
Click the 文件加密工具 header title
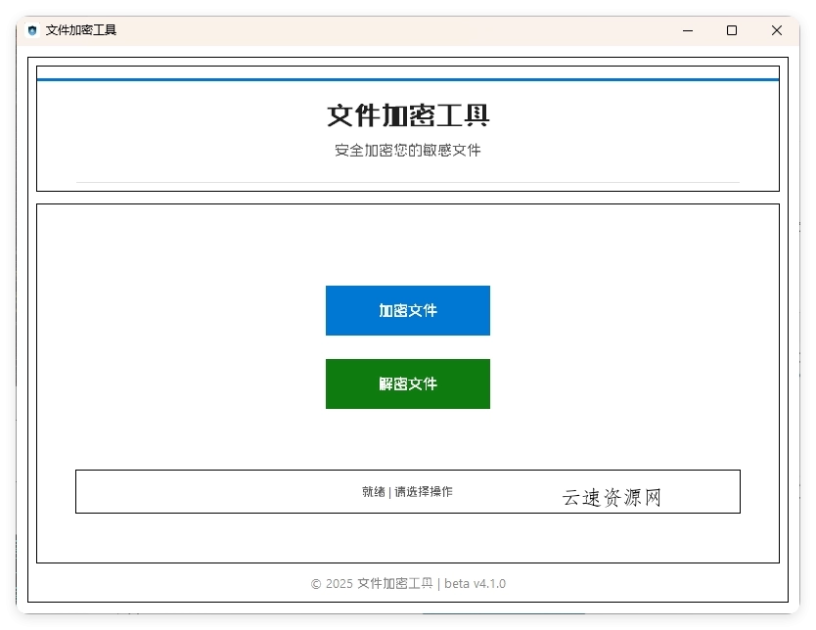[407, 114]
